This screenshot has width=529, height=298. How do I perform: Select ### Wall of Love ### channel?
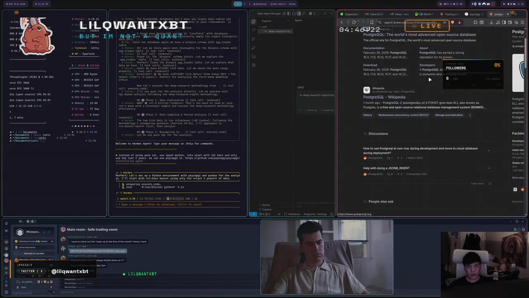34,254
